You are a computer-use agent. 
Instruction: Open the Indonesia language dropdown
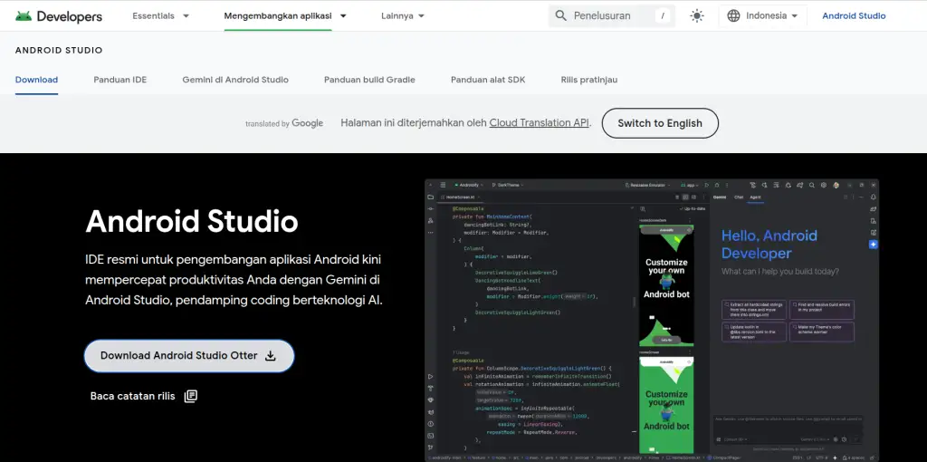point(762,16)
